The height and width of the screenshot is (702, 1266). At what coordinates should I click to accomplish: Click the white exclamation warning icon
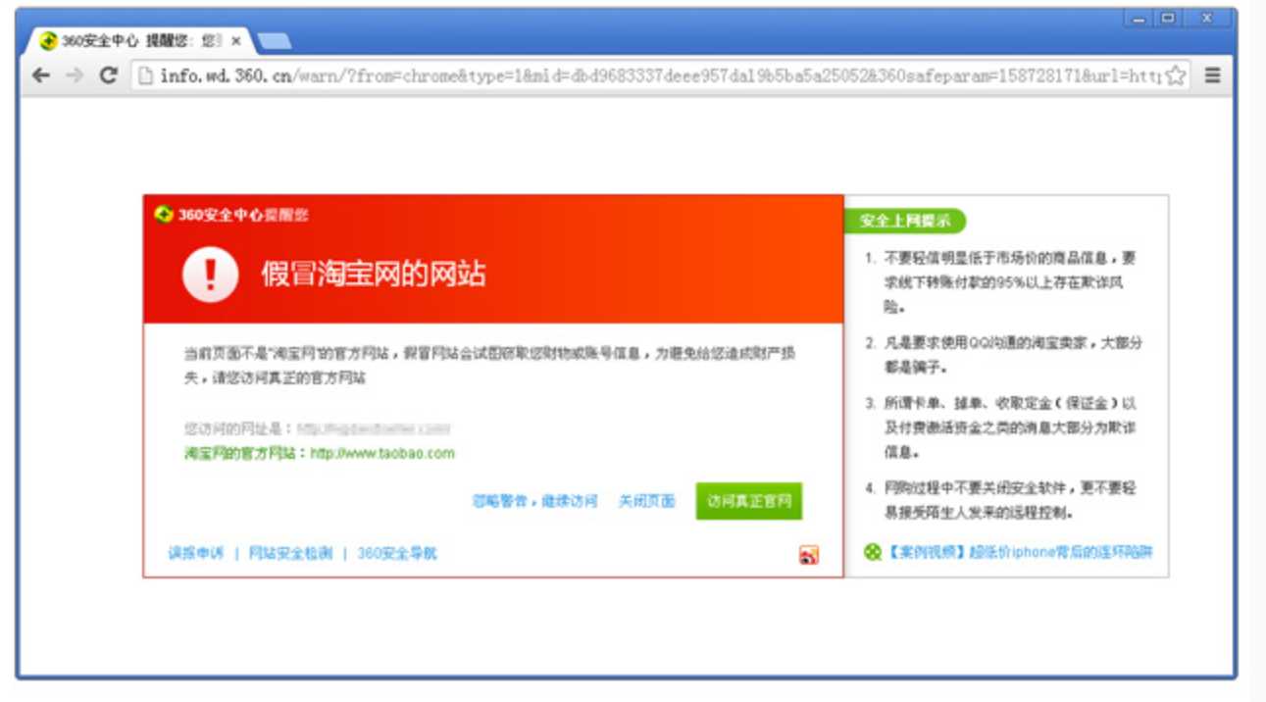tap(210, 274)
